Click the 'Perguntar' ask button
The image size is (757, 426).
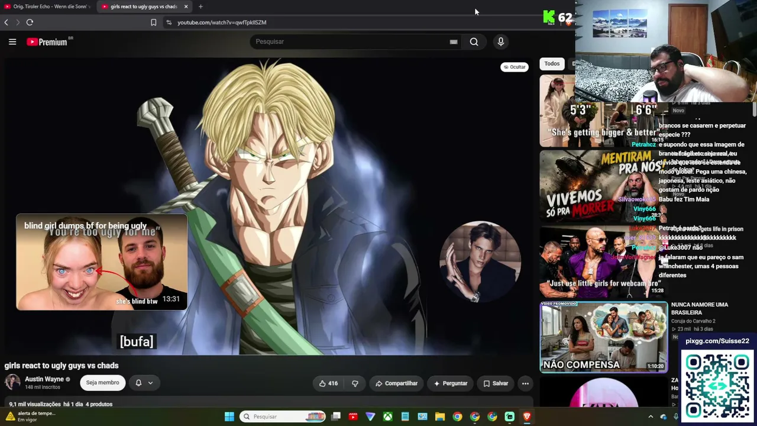point(451,383)
